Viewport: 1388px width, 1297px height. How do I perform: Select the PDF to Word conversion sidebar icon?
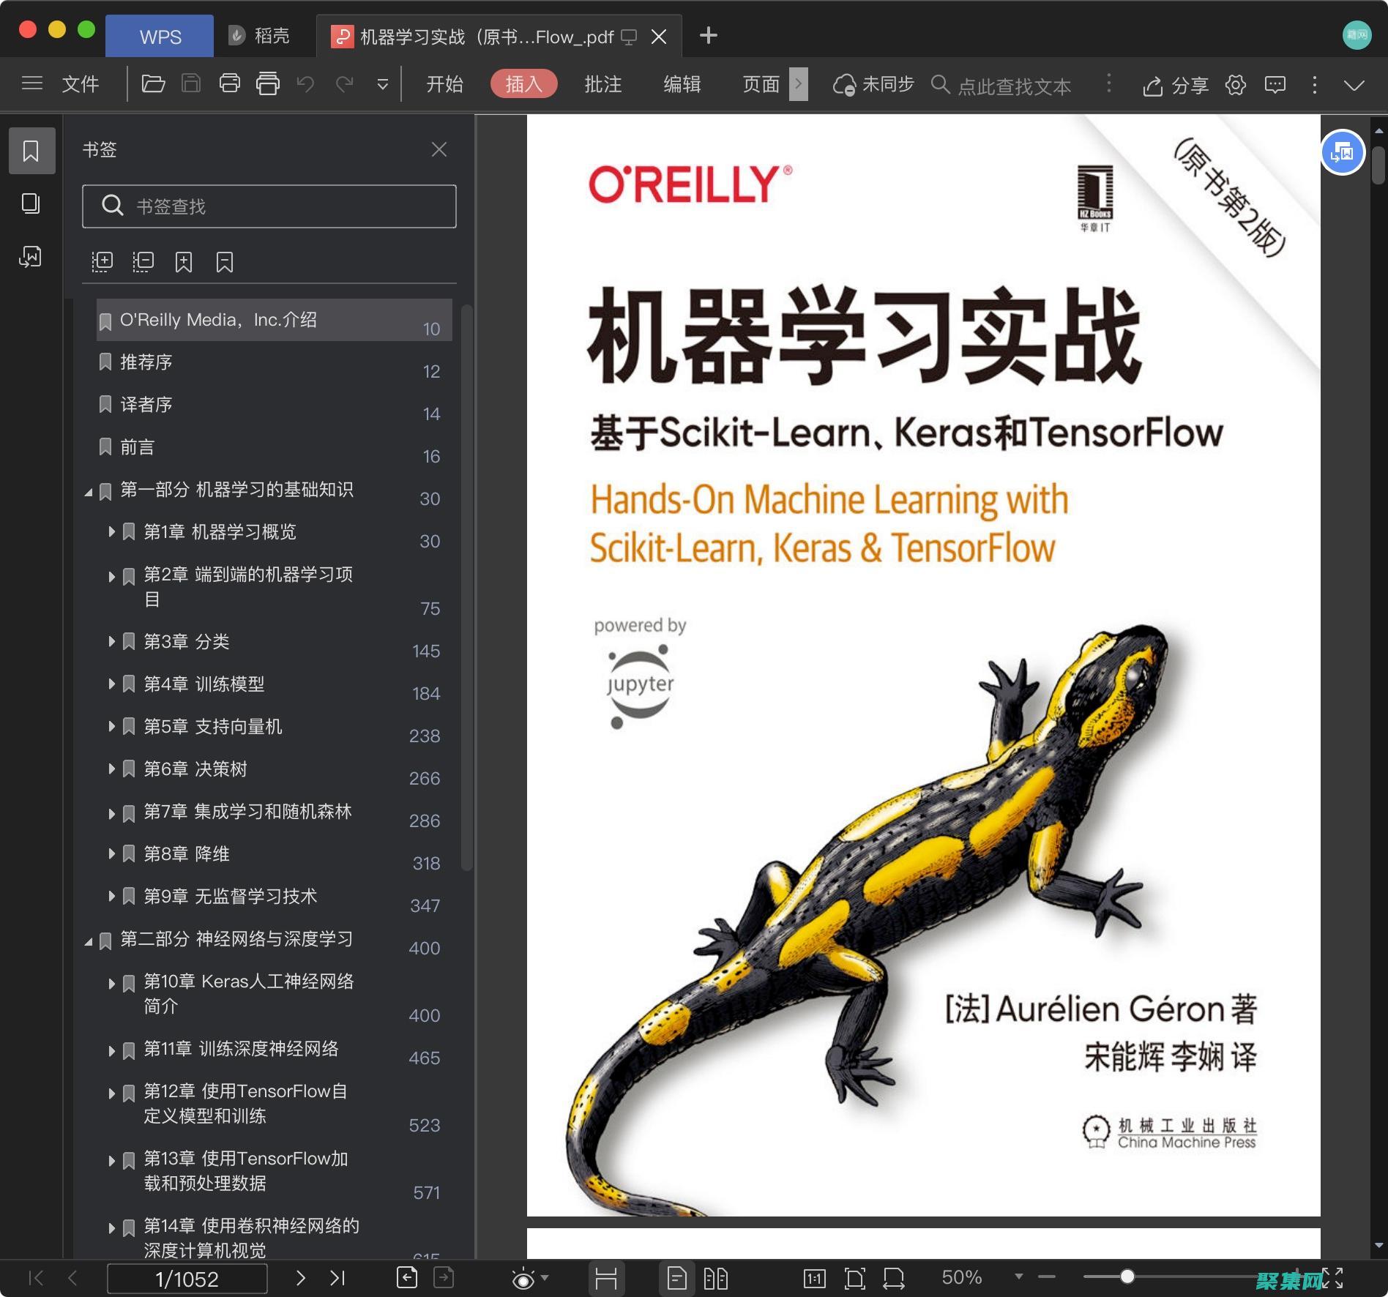tap(30, 257)
